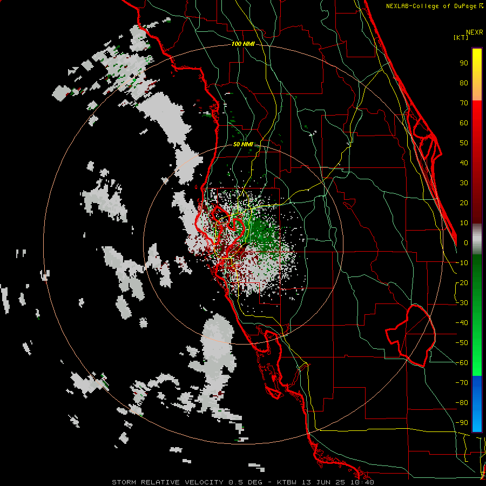Viewport: 486px width, 486px height.
Task: Click the 13 JUN 25 date text
Action: pyautogui.click(x=323, y=482)
